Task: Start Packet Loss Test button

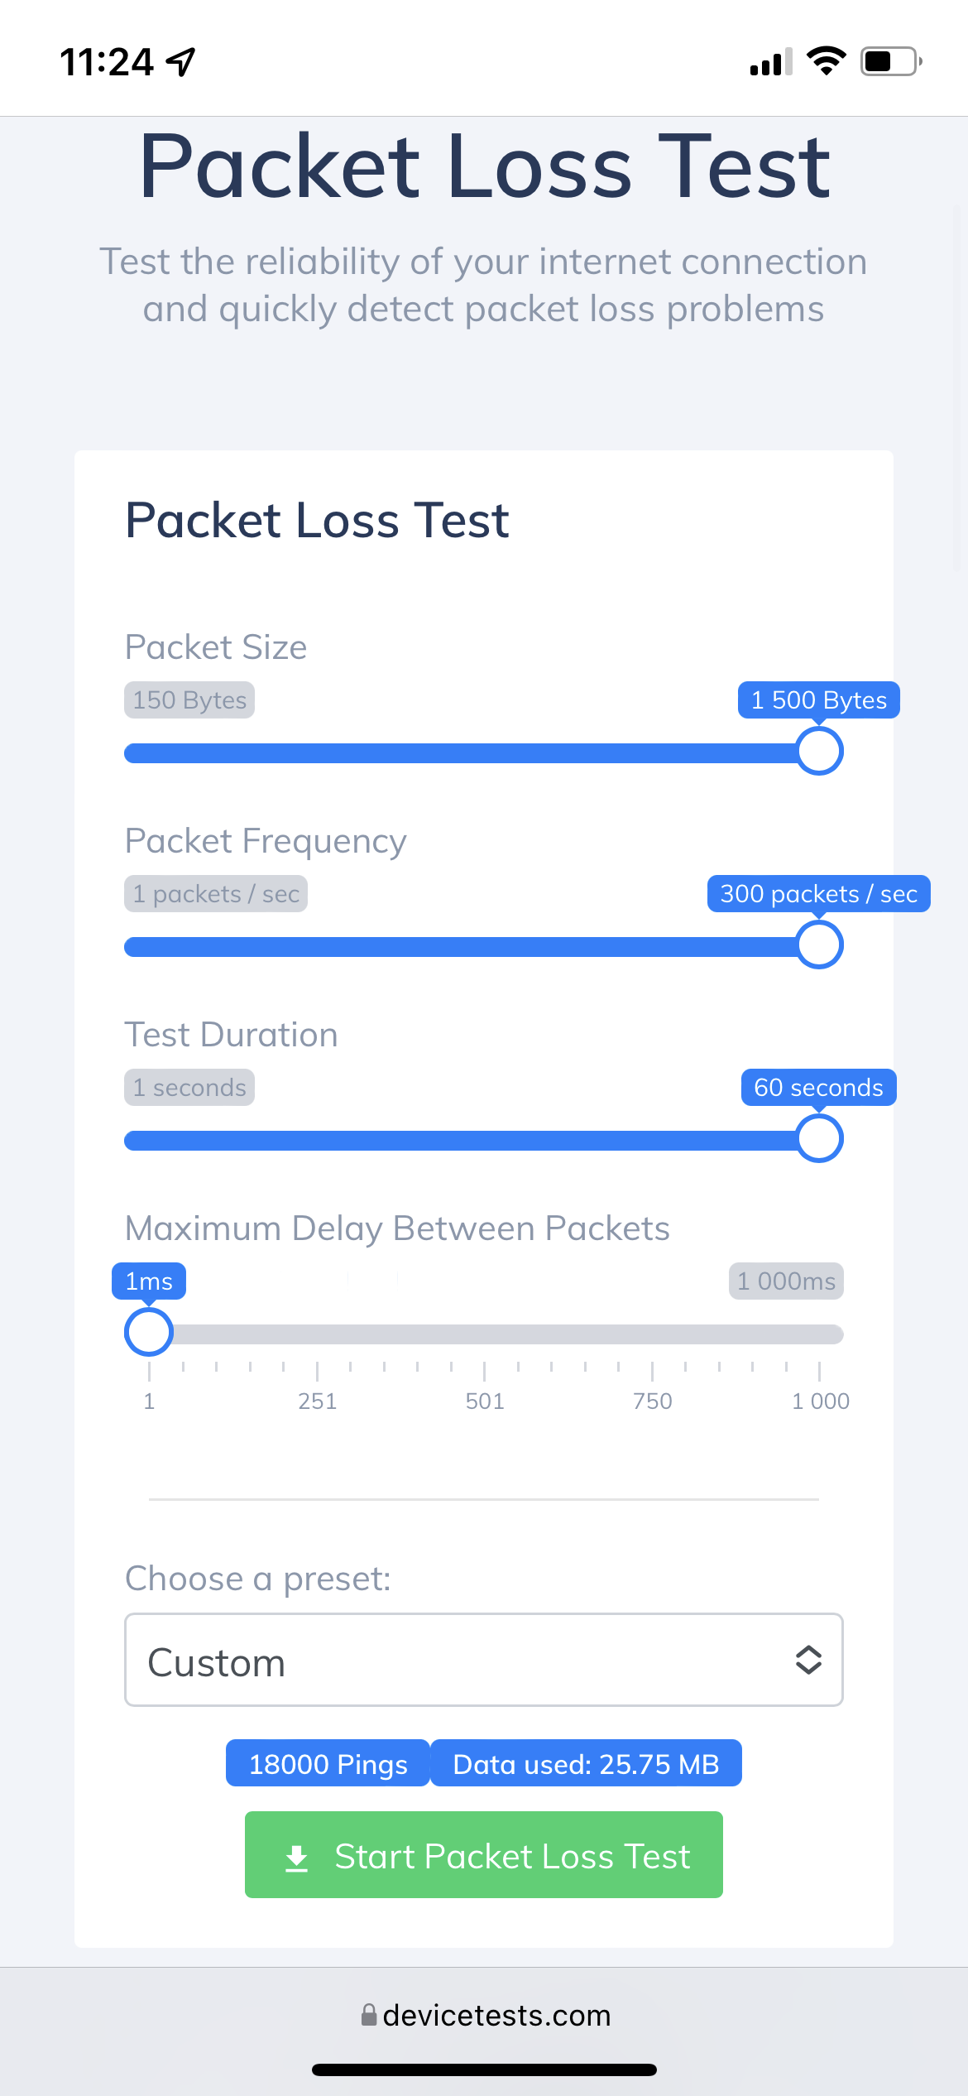Action: [x=483, y=1855]
